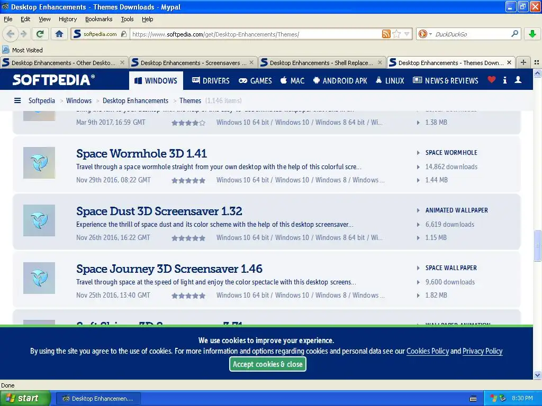Open the DuckDuckGo search engine selector
The width and height of the screenshot is (542, 406).
coord(425,34)
